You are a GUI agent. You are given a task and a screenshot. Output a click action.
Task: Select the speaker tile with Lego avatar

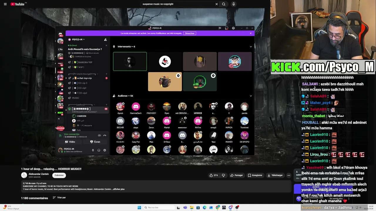[x=200, y=62]
